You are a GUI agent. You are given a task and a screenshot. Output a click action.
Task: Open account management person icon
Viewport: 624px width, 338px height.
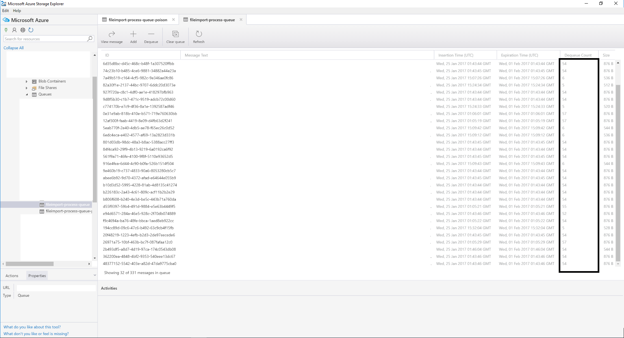[x=14, y=30]
